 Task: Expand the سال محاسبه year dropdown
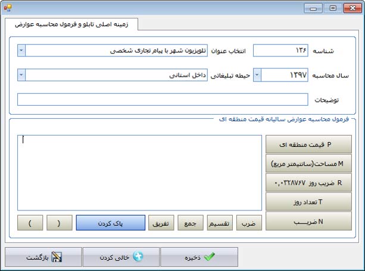tap(257, 75)
